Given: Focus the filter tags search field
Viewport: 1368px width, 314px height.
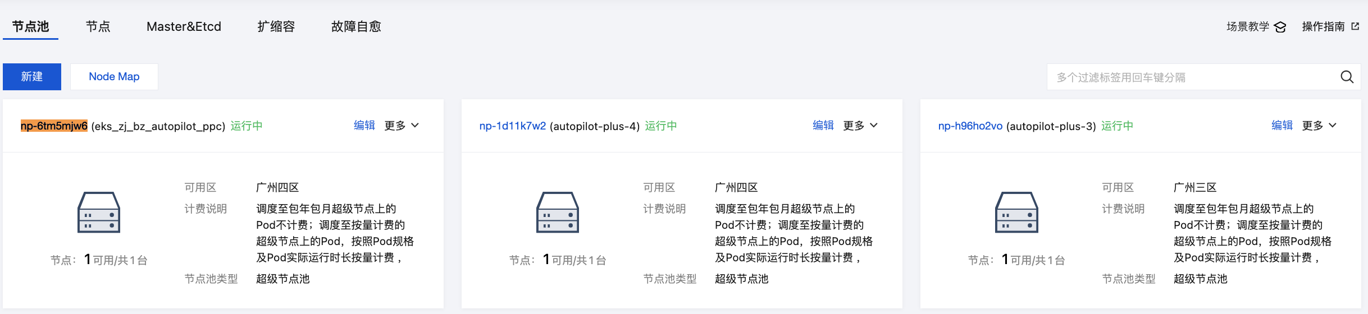Looking at the screenshot, I should (x=1191, y=77).
